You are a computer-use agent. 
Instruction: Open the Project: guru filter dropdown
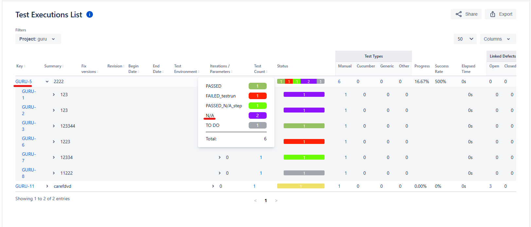coord(38,39)
